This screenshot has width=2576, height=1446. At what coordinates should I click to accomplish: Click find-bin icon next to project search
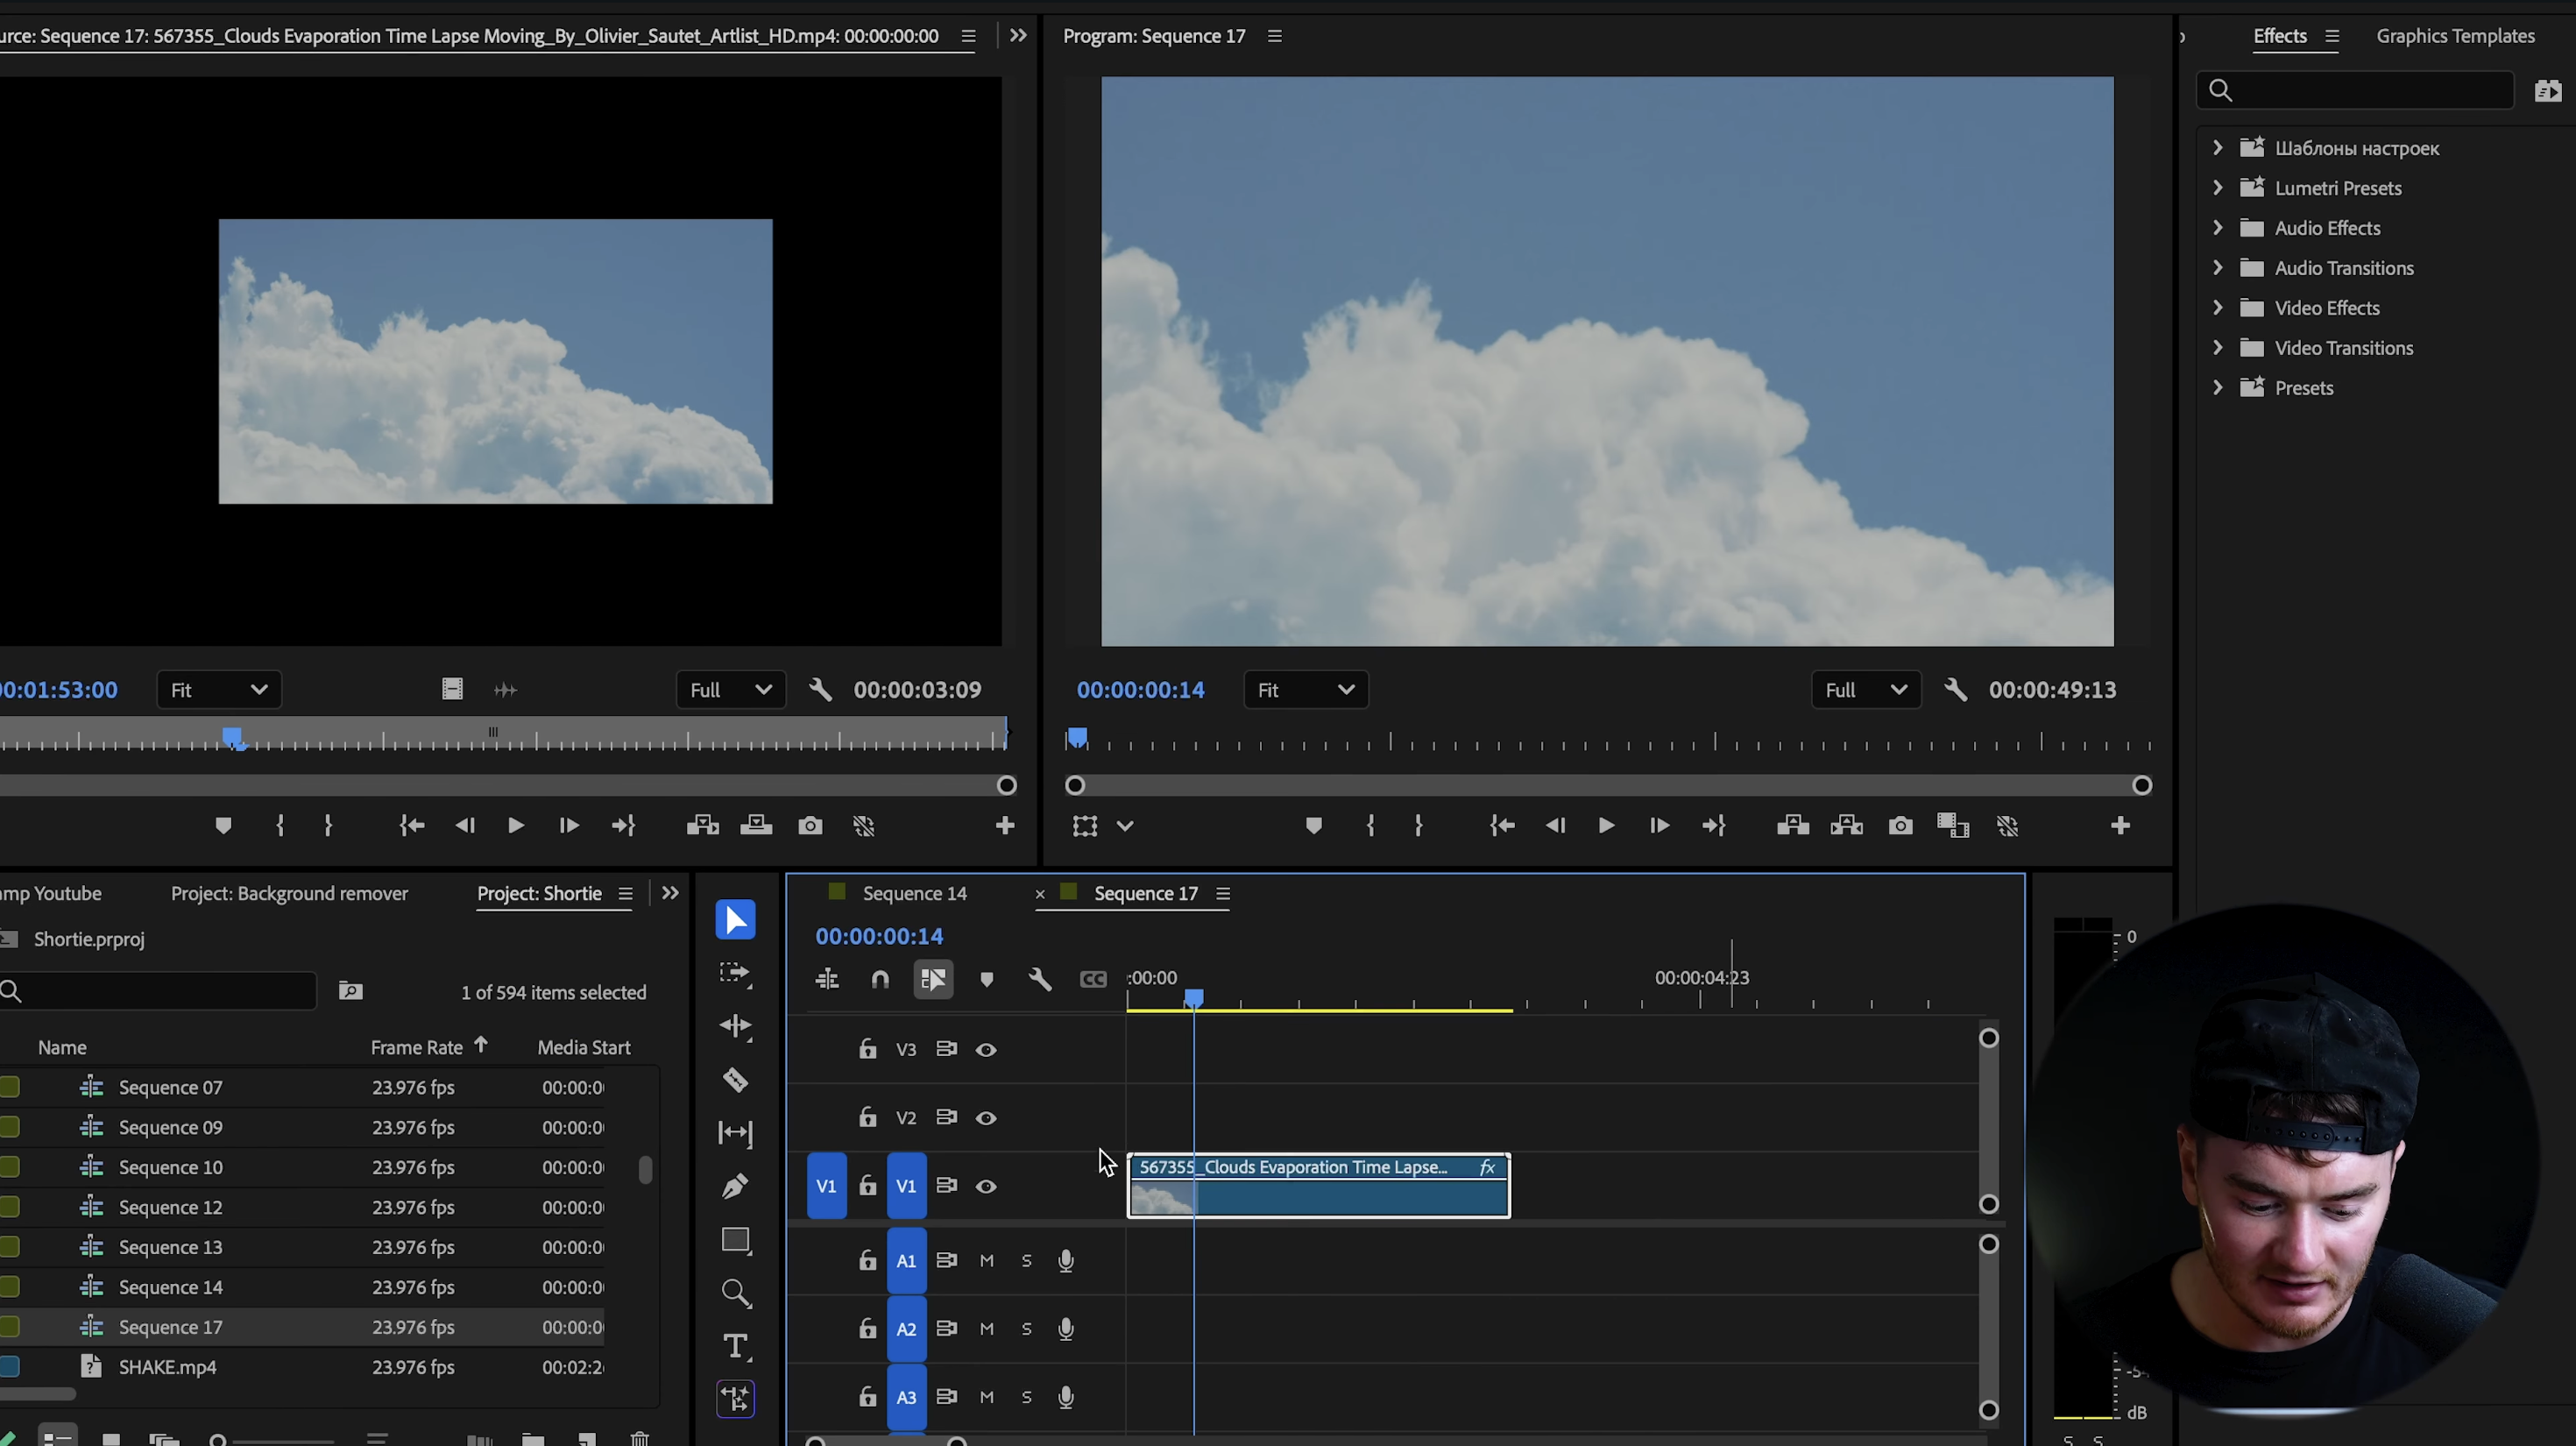(x=350, y=991)
